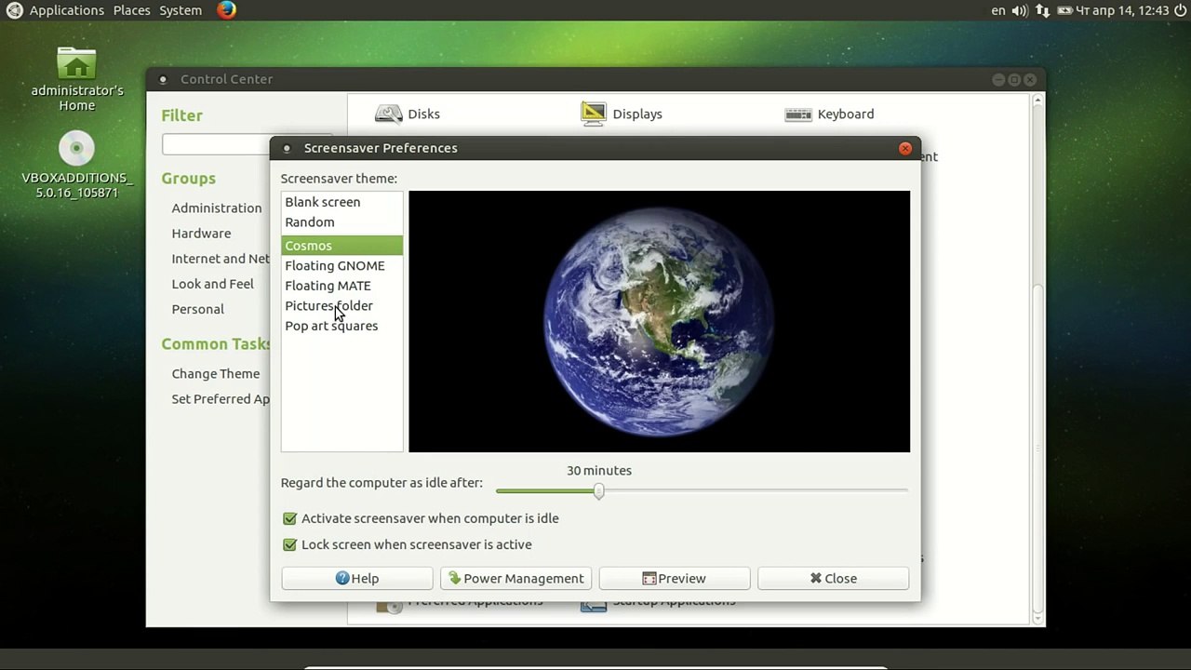Select the Cosmos theme

pos(341,246)
